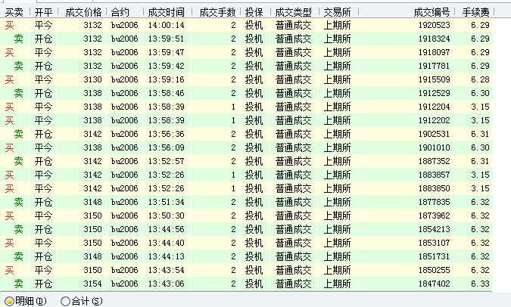511x307 pixels.
Task: Click trade time 13:43:06
Action: (167, 284)
